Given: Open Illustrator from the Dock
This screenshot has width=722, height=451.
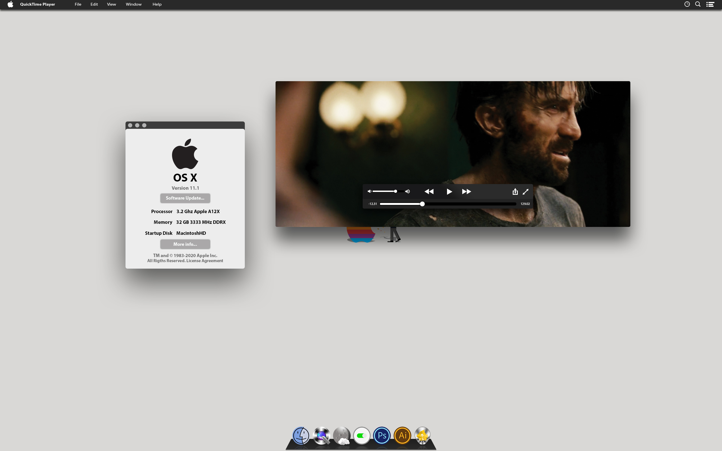Looking at the screenshot, I should 402,435.
